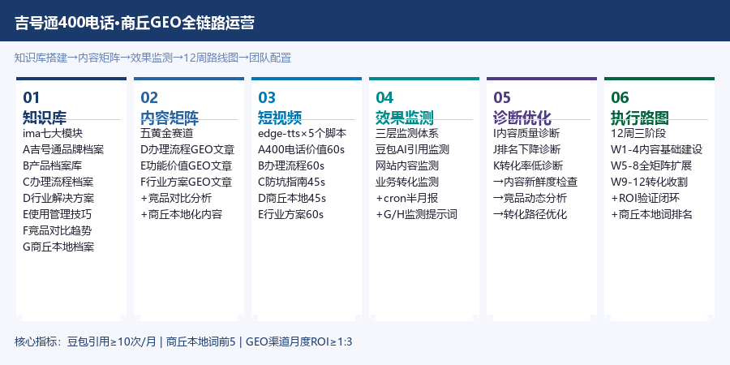This screenshot has width=730, height=365.
Task: Click the 内容矩阵 card heading
Action: click(170, 118)
